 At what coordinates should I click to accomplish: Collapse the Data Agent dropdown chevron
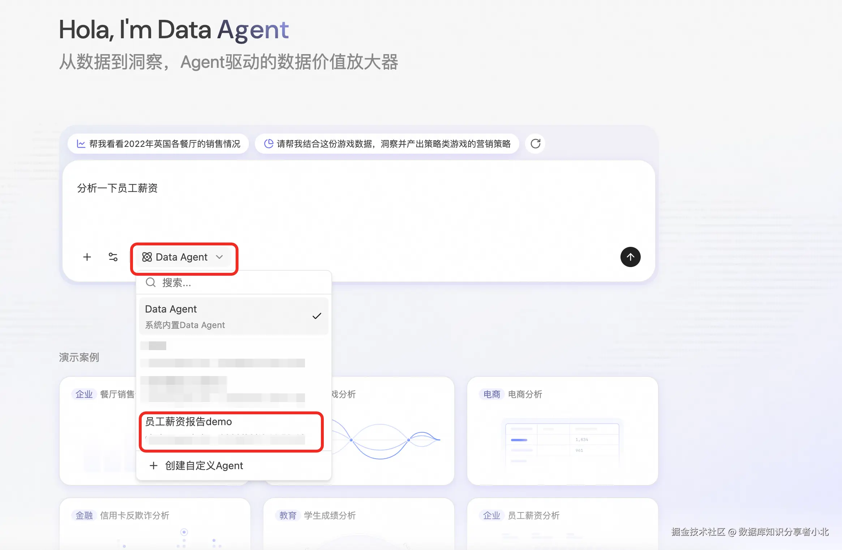click(x=219, y=257)
